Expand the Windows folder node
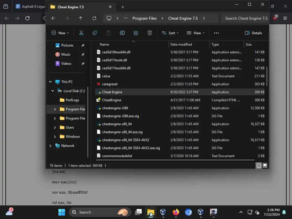This screenshot has width=292, height=219. tap(55, 137)
